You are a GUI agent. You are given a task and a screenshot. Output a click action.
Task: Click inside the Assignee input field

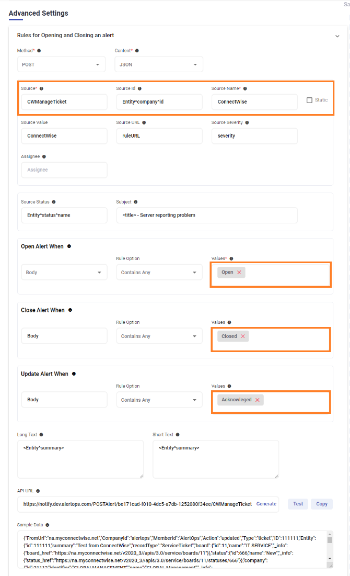tap(64, 170)
